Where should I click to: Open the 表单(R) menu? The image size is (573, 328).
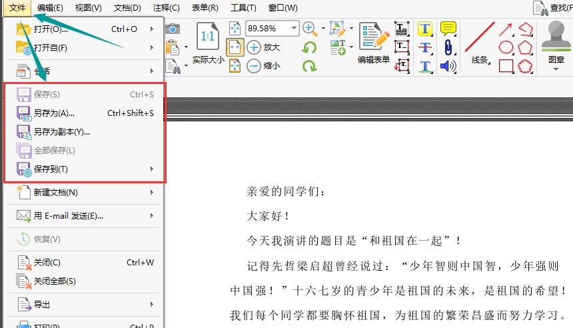click(x=205, y=8)
